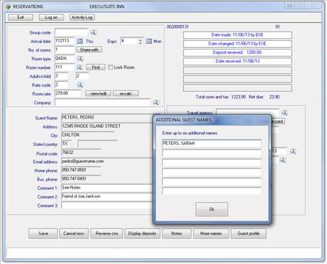327x264 pixels.
Task: Open the departure calendar icon beside Days
Action: [x=149, y=41]
